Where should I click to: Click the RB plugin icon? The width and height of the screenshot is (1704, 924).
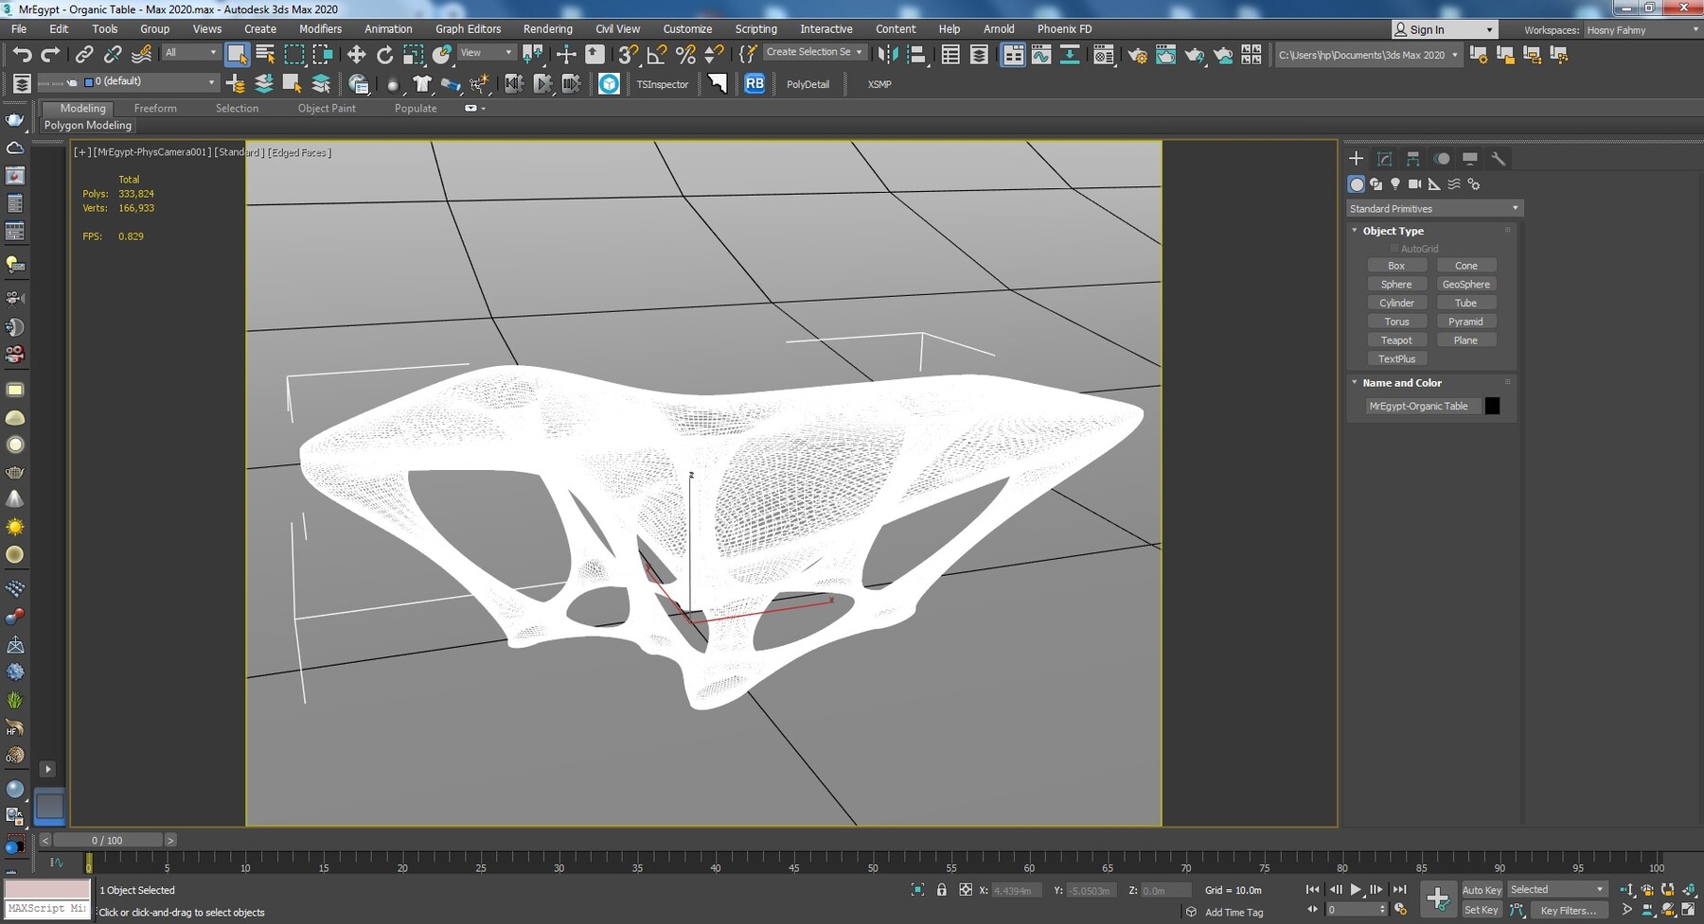[754, 84]
